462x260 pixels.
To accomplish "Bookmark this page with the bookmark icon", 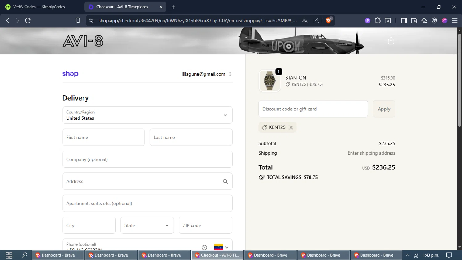I will tap(78, 20).
